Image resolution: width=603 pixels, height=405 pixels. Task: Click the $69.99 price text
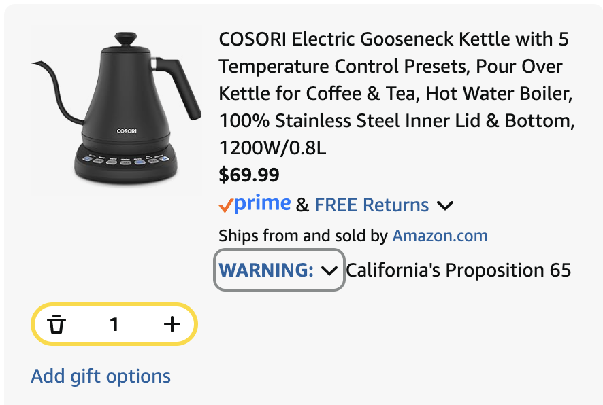248,175
